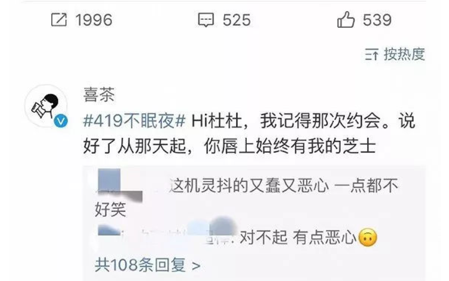Image resolution: width=449 pixels, height=281 pixels.
Task: Click the like count 539
Action: (x=377, y=20)
